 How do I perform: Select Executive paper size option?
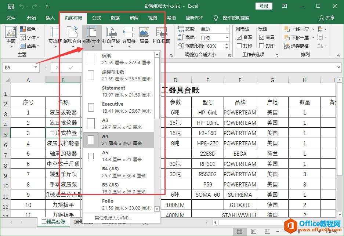pyautogui.click(x=119, y=108)
